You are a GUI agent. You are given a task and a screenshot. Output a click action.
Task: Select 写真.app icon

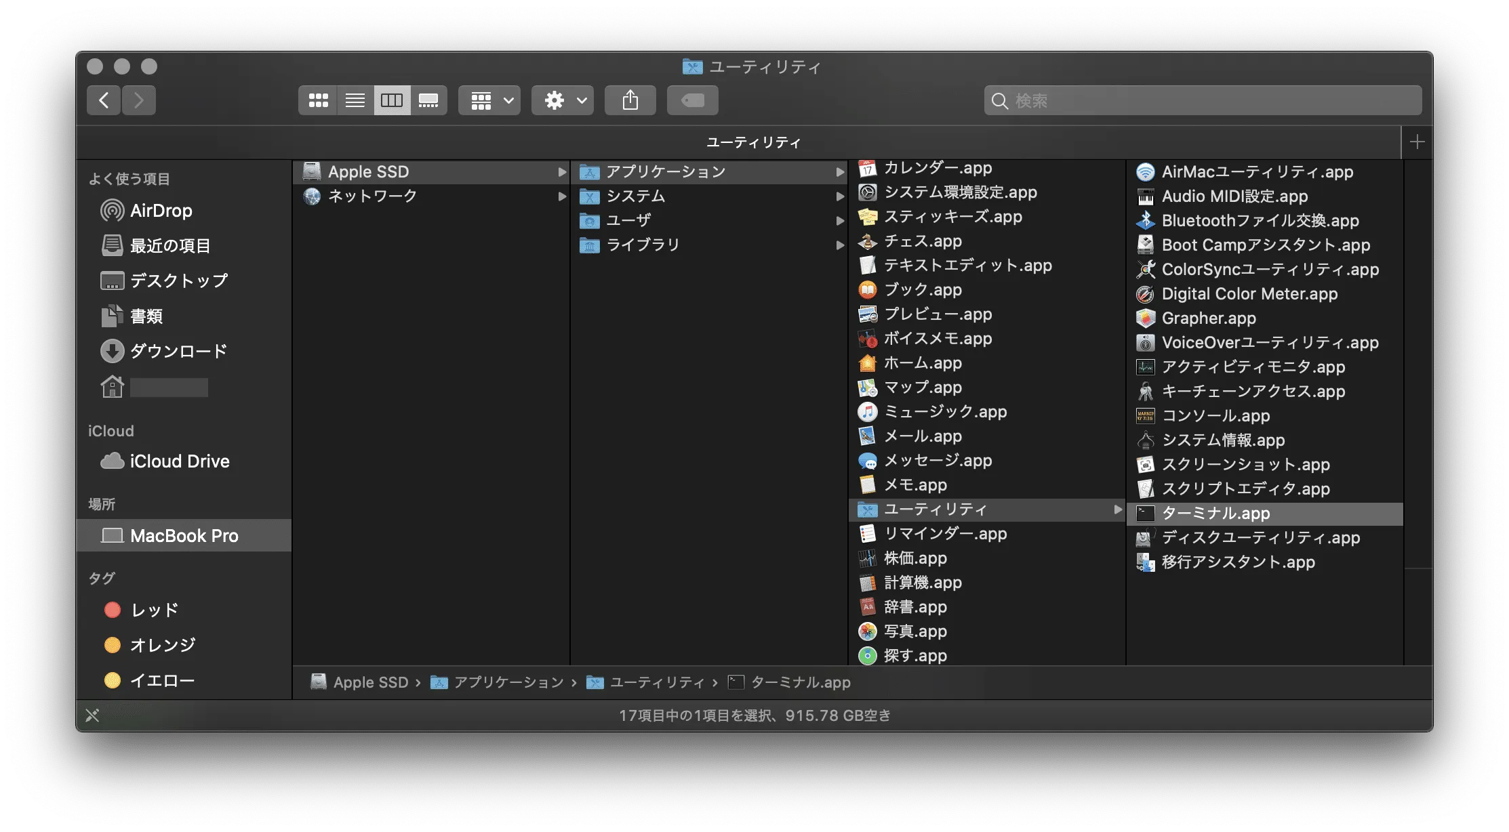pyautogui.click(x=868, y=631)
